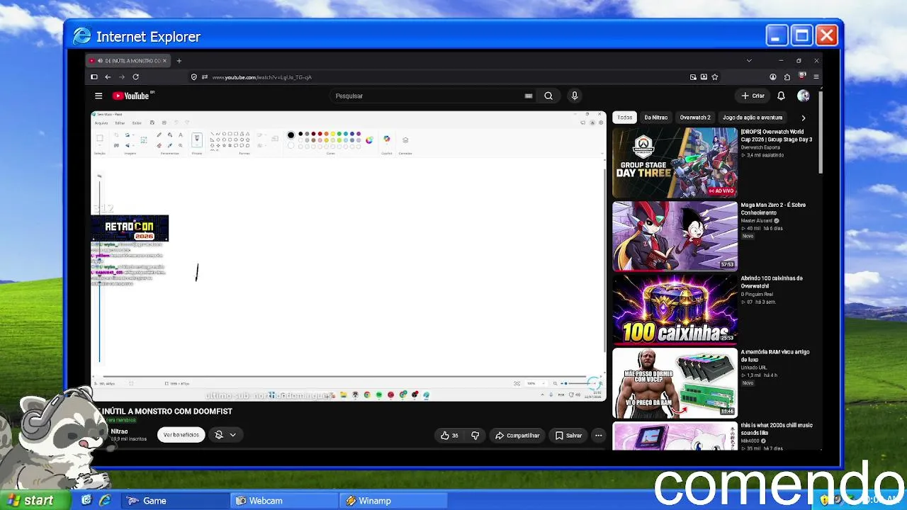Viewport: 907px width, 510px height.
Task: Open the RAM memory video thumbnail
Action: pos(675,382)
